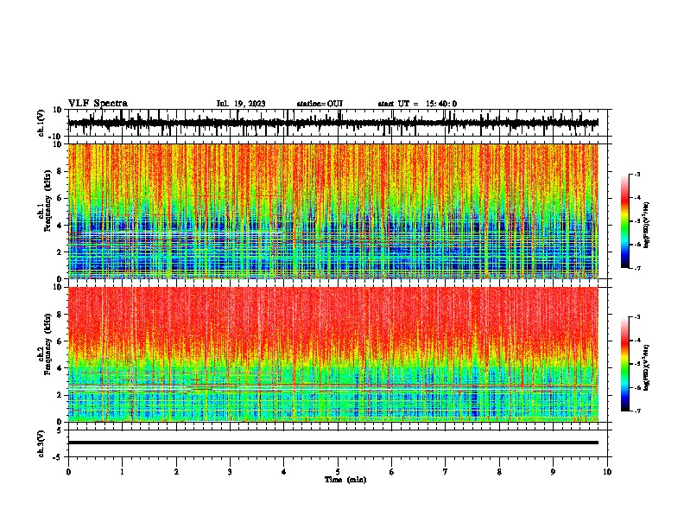Click the '8' kHz tick on ch.2 spectrogram

[60, 315]
